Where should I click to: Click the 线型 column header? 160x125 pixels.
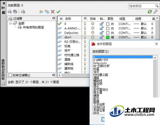pyautogui.click(x=122, y=19)
